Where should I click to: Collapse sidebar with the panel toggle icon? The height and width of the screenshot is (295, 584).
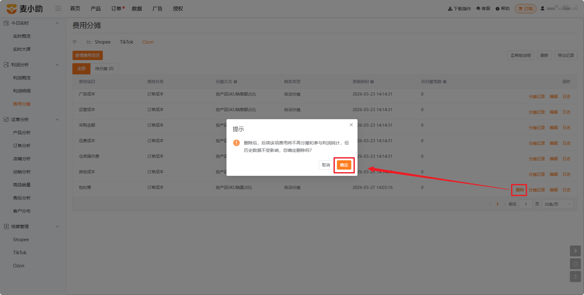click(x=58, y=8)
